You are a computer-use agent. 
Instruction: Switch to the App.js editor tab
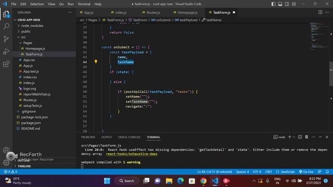point(88,12)
